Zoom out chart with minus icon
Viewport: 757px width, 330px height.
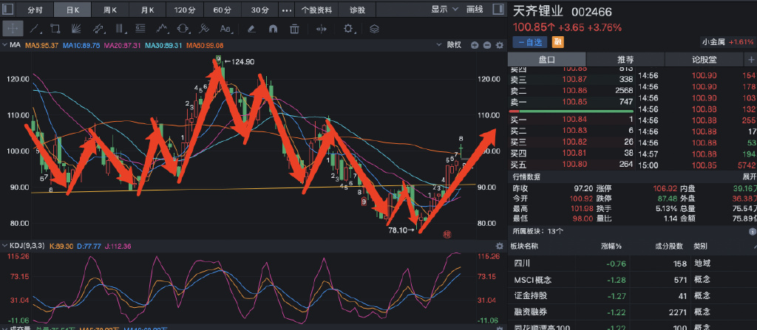[486, 45]
